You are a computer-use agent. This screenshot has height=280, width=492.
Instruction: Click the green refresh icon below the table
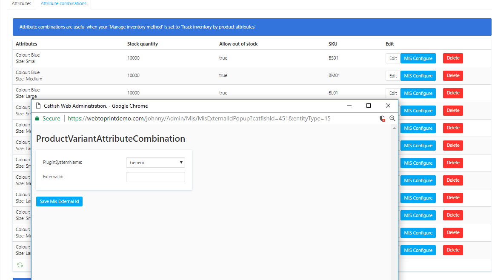point(20,265)
